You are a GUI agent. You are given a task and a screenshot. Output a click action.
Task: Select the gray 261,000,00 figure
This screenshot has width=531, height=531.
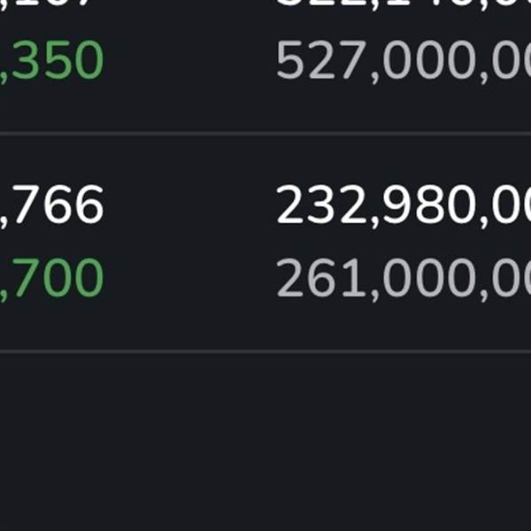(x=403, y=279)
